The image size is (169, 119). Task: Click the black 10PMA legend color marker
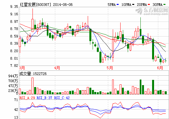[133, 5]
